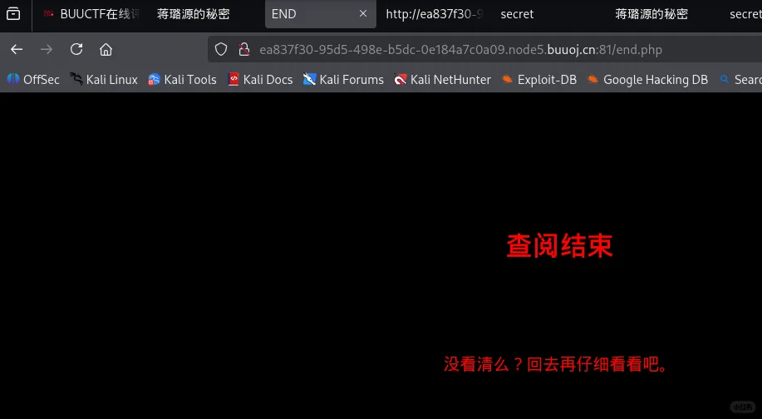Open the Kali Docs bookmark
This screenshot has height=419, width=762.
click(x=260, y=79)
